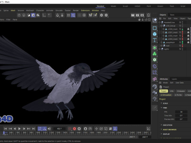This screenshot has width=191, height=143.
Task: Click the grid Workplane icon
Action: click(68, 15)
